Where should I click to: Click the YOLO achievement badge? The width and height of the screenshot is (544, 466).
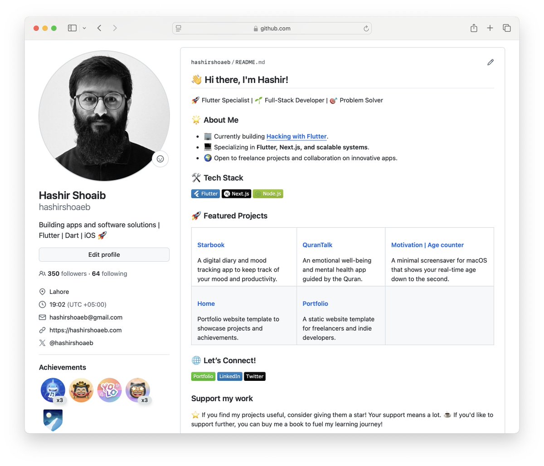click(109, 390)
